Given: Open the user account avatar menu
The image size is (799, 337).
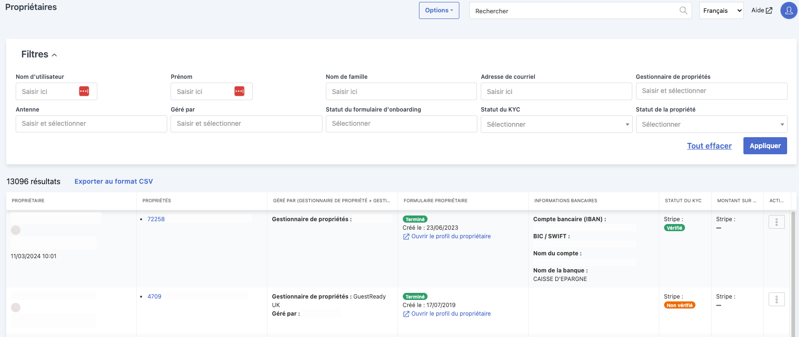Looking at the screenshot, I should coord(789,10).
